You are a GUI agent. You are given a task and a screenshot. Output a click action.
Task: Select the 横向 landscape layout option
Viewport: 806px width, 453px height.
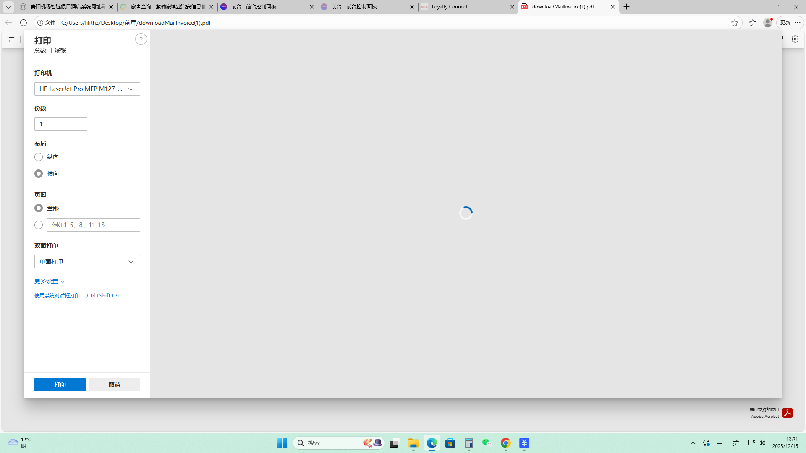click(x=39, y=174)
